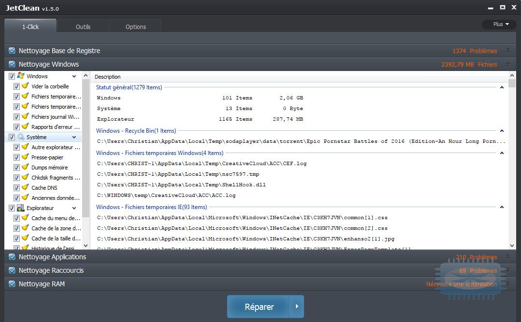The width and height of the screenshot is (521, 322).
Task: Click the left tree scroll up arrow
Action: tap(86, 75)
